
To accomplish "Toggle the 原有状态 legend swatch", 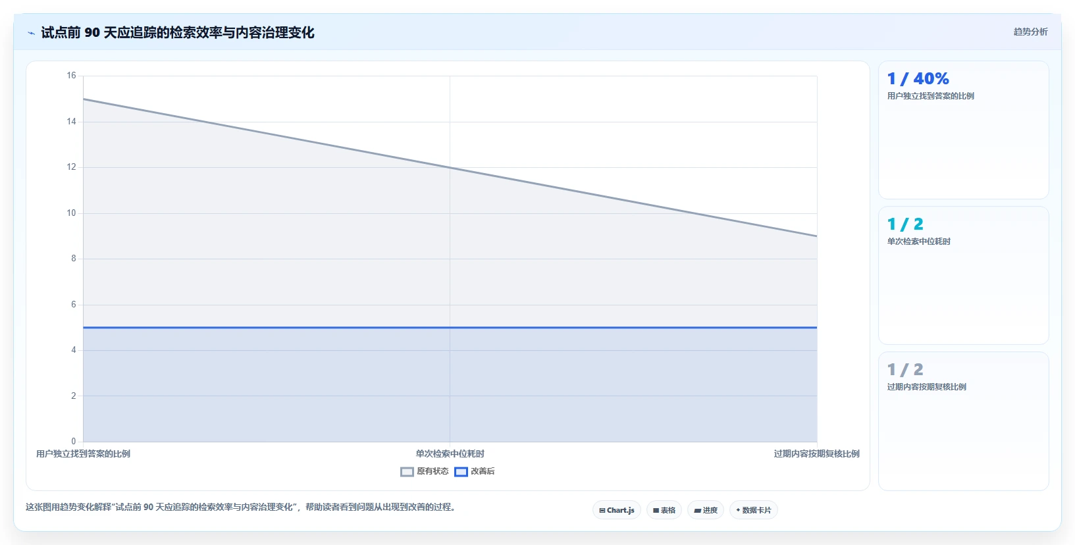I will pos(407,472).
